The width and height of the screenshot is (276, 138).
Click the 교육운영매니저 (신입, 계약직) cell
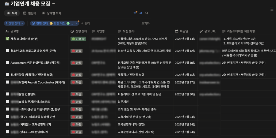pos(136,132)
